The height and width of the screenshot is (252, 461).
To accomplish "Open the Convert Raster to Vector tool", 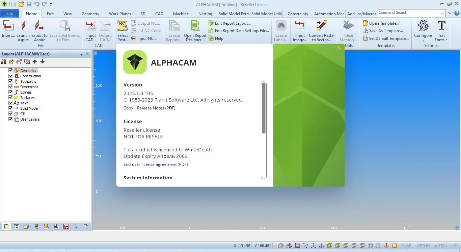I will [322, 30].
